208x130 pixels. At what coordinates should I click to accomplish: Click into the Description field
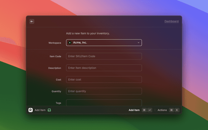click(104, 68)
